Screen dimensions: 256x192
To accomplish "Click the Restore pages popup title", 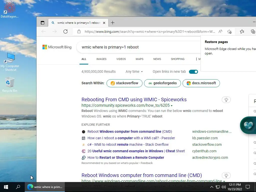I will [x=216, y=42].
